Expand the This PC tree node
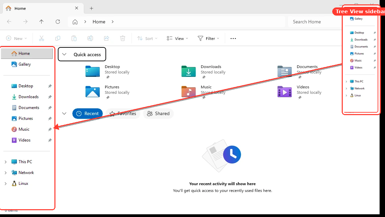This screenshot has height=217, width=385. 6,161
